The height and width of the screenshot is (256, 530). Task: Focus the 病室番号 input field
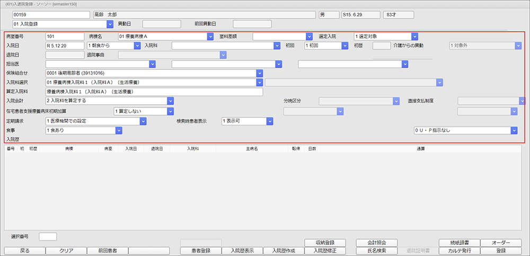(65, 36)
